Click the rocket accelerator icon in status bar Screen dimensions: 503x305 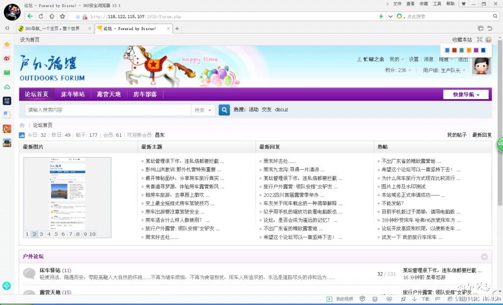403,299
